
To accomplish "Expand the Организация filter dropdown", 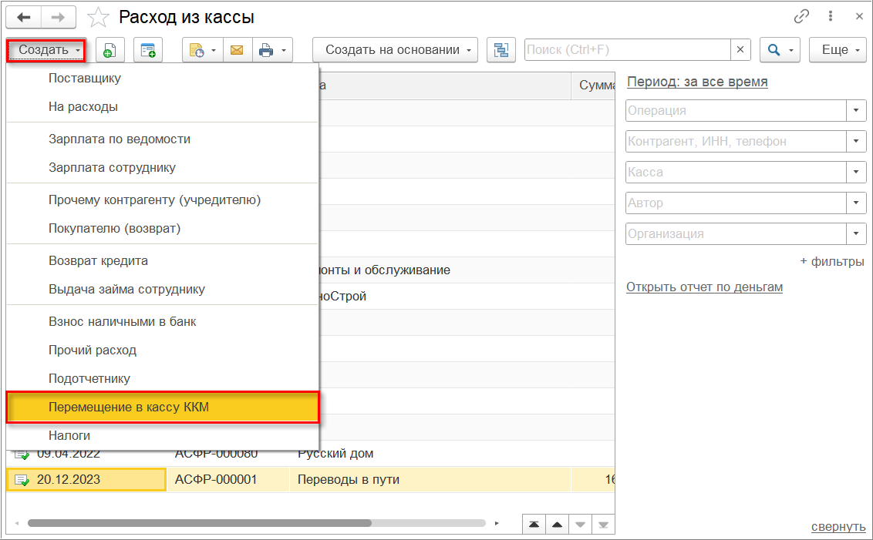I will point(856,234).
